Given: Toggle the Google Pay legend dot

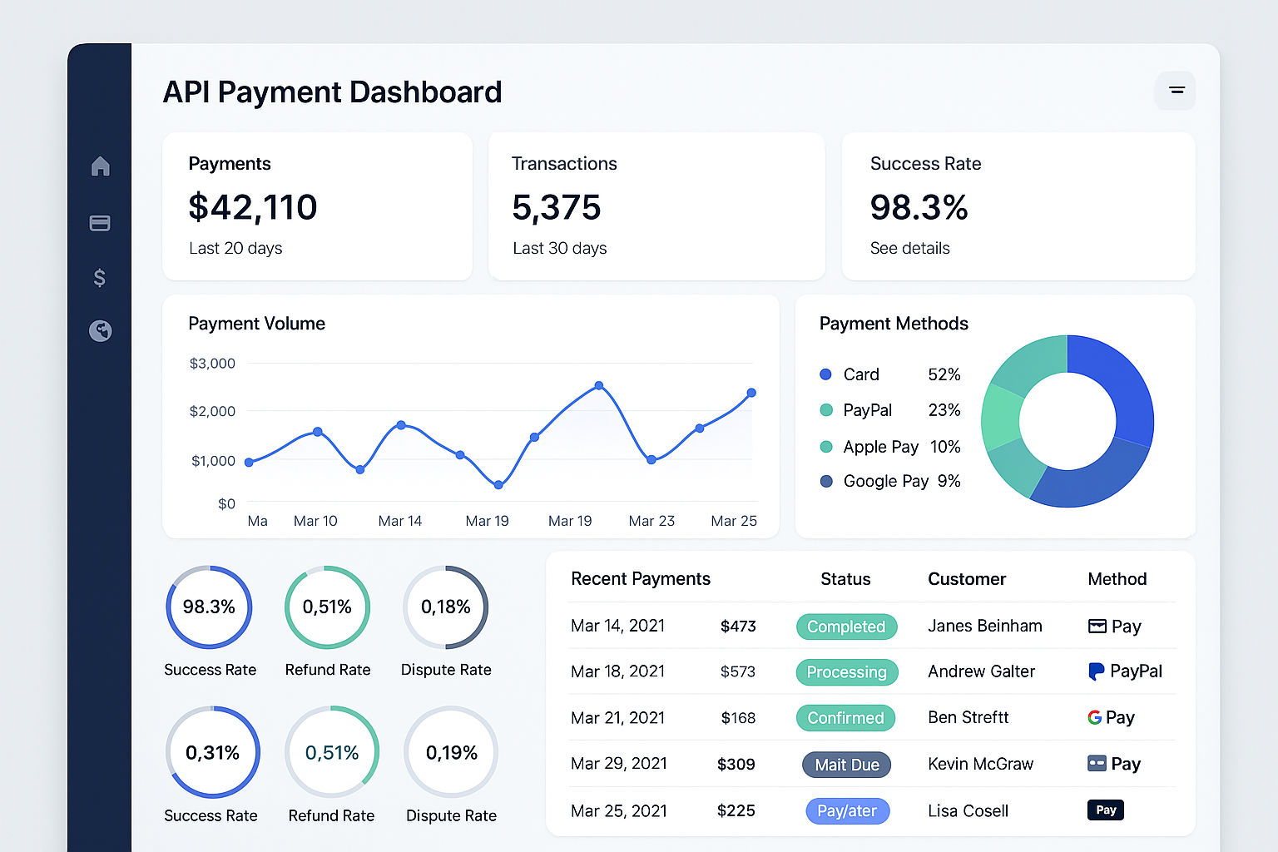Looking at the screenshot, I should pyautogui.click(x=826, y=481).
